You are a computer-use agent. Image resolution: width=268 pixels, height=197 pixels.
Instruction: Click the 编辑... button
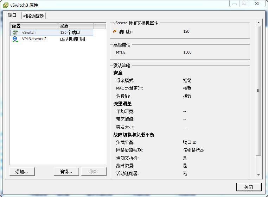coord(66,172)
